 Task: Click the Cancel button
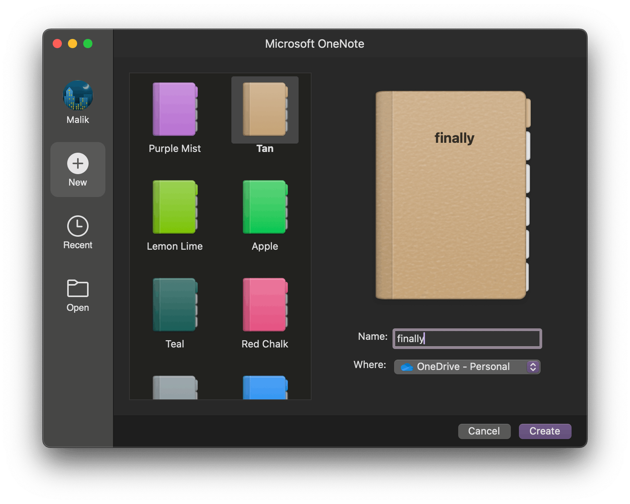pyautogui.click(x=484, y=431)
